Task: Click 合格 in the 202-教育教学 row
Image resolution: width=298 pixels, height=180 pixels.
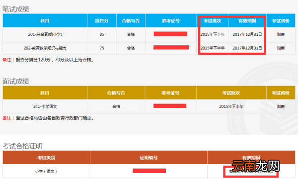Action: (x=131, y=48)
